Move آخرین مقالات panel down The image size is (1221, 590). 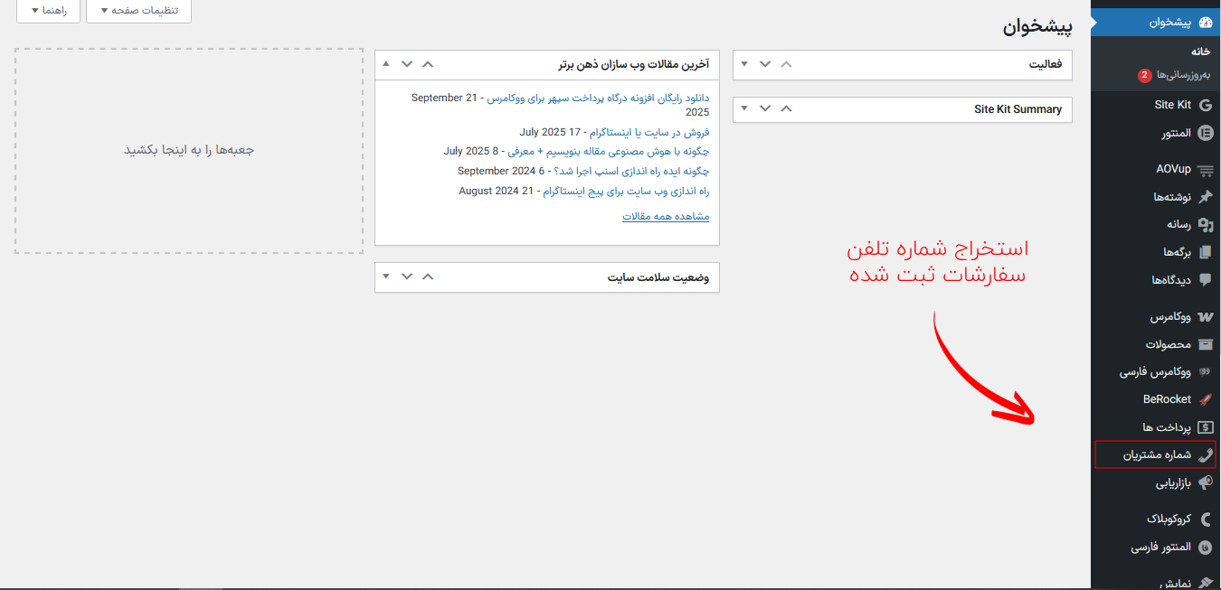pyautogui.click(x=407, y=64)
